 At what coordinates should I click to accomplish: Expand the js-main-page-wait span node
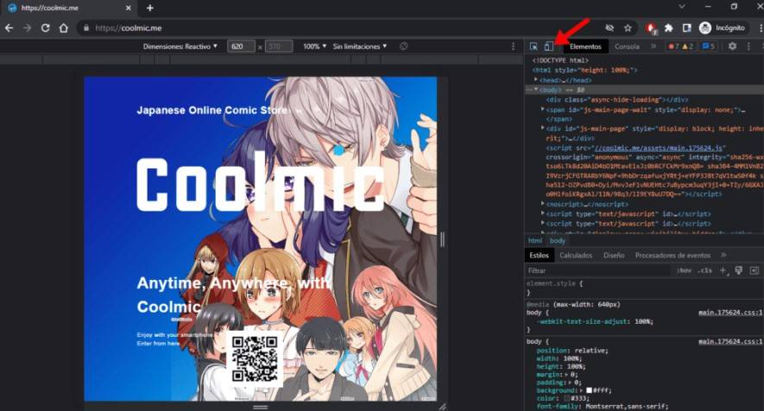[x=543, y=110]
